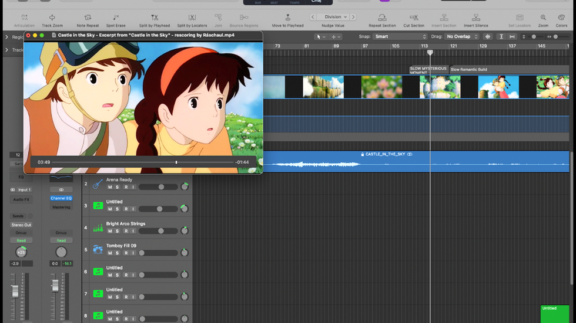The height and width of the screenshot is (323, 576).
Task: Click the left channel pan knob
Action: [x=21, y=252]
